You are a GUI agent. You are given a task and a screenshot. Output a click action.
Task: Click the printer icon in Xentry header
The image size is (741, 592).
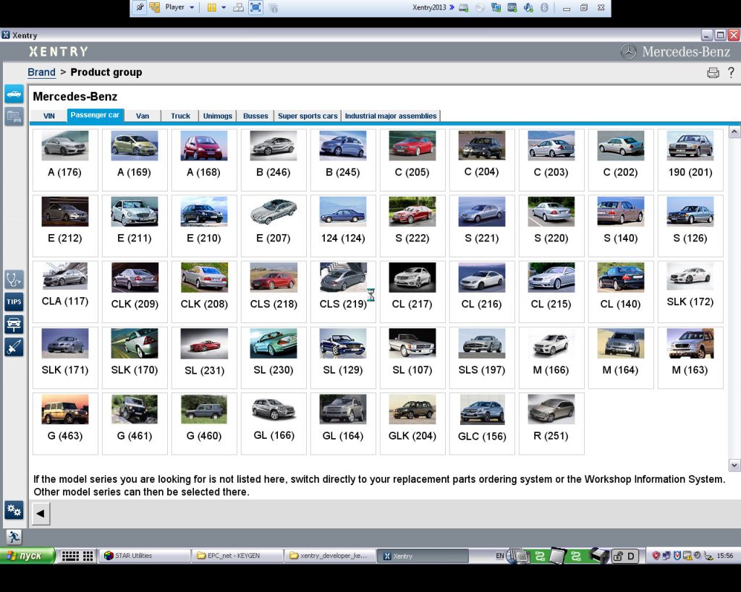pyautogui.click(x=713, y=73)
